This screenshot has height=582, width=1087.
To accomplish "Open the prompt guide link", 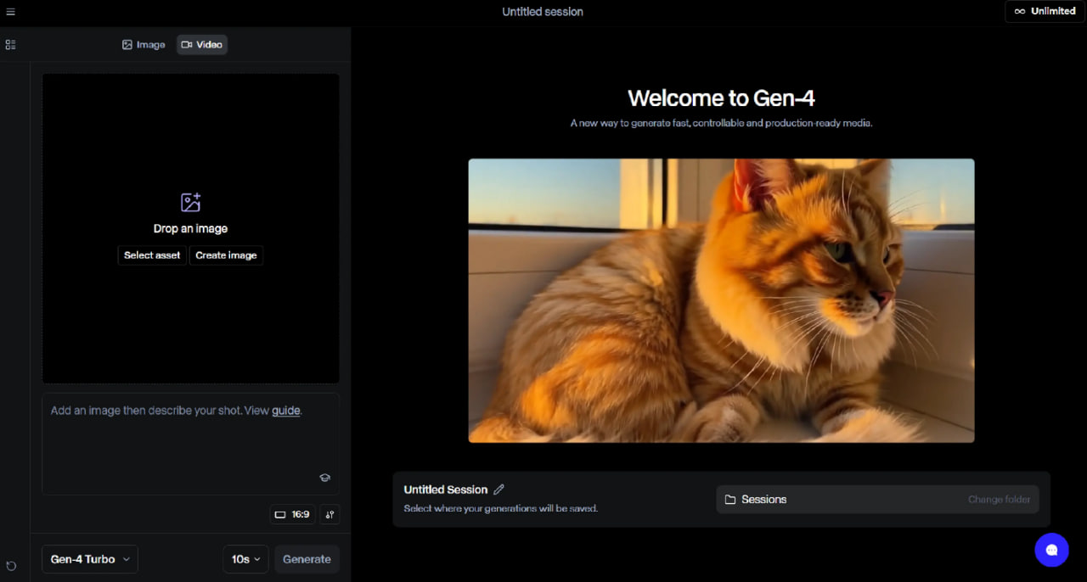I will [285, 411].
